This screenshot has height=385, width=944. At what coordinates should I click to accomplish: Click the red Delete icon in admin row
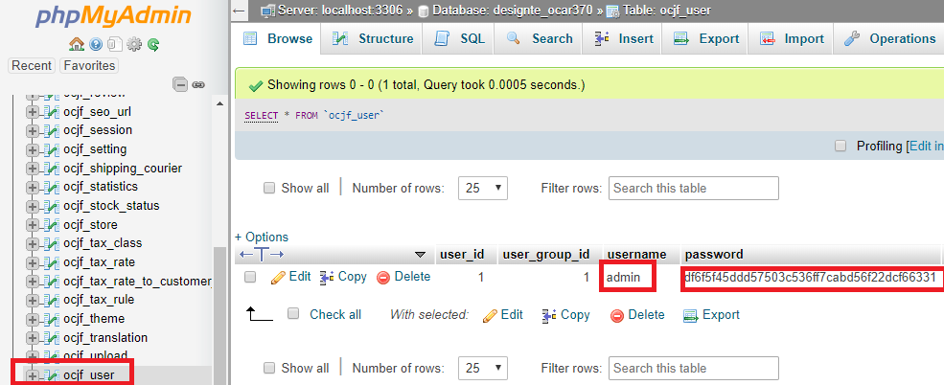(383, 277)
